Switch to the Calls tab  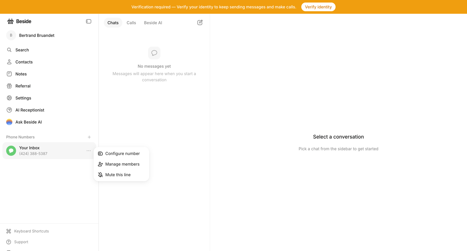(x=131, y=23)
